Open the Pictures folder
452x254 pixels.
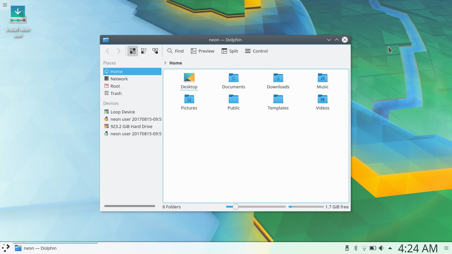pos(189,102)
